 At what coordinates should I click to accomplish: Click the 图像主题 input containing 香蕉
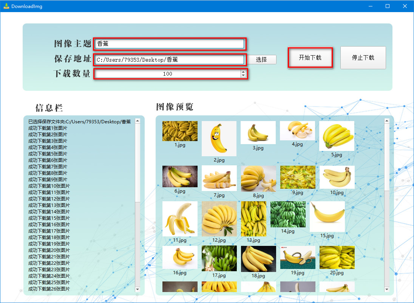(170, 44)
